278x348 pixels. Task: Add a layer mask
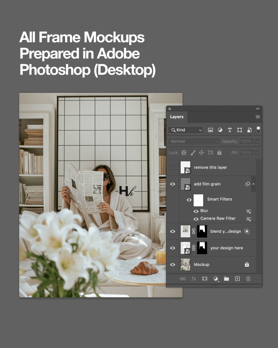pyautogui.click(x=205, y=279)
